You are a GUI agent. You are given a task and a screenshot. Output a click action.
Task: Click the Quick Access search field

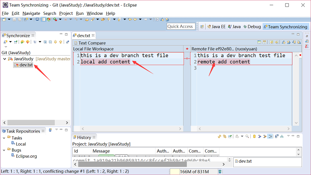[181, 26]
